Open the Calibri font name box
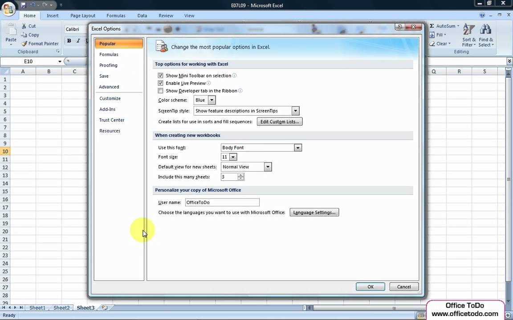 point(76,29)
